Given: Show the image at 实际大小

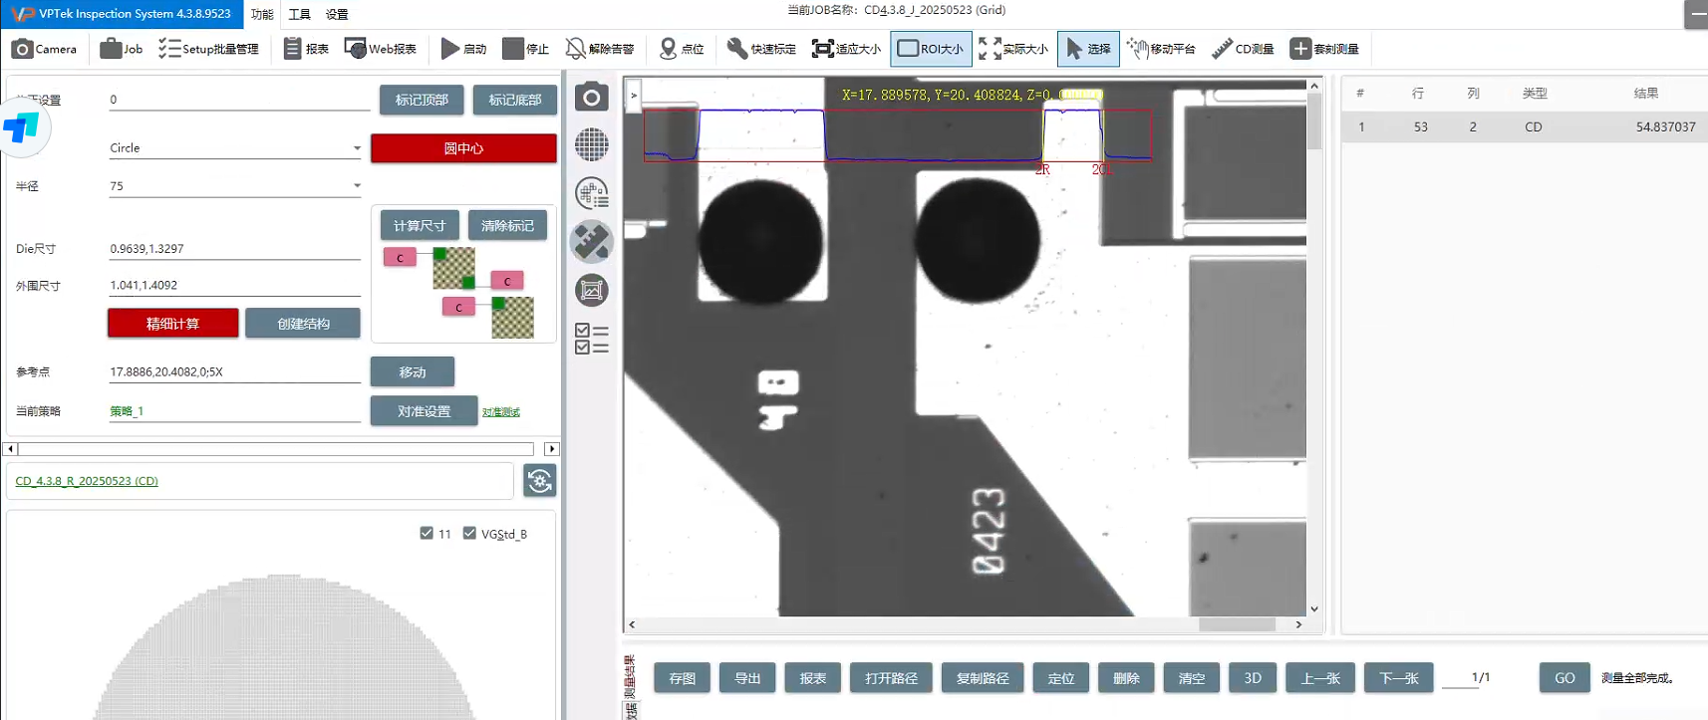Looking at the screenshot, I should [1013, 49].
